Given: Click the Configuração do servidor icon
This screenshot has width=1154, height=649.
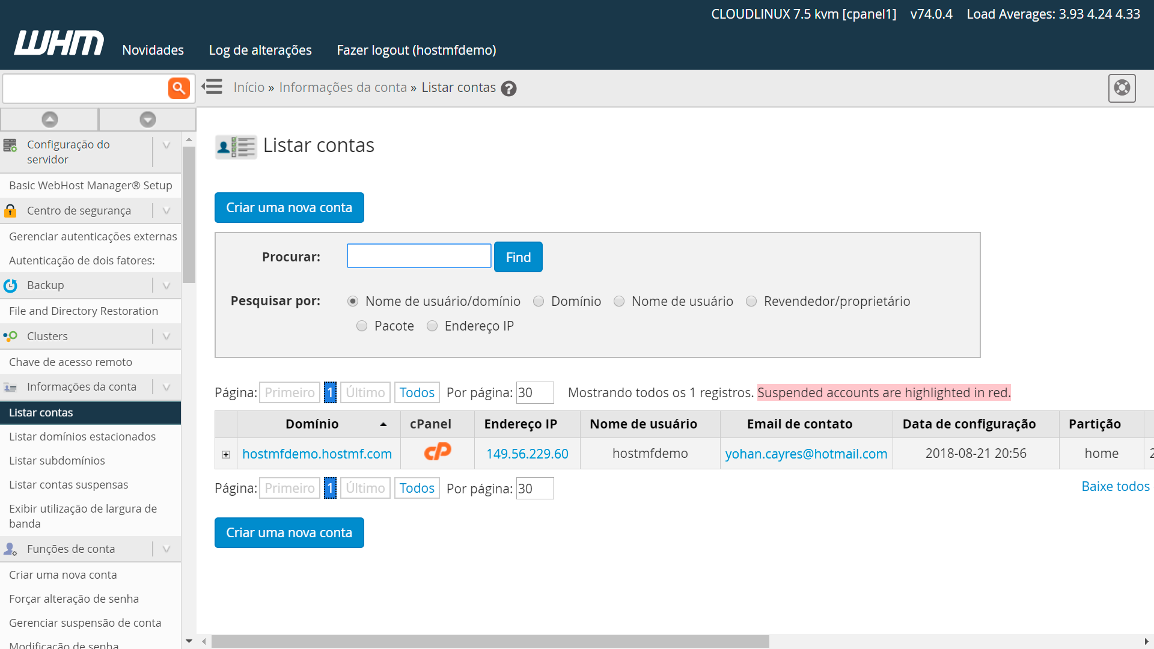Looking at the screenshot, I should point(10,145).
